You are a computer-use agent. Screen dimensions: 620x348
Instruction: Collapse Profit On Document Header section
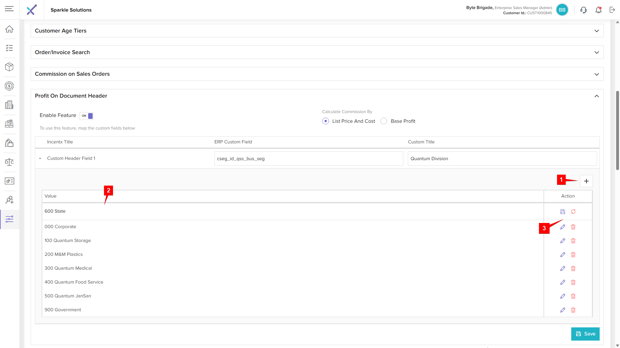[x=596, y=96]
